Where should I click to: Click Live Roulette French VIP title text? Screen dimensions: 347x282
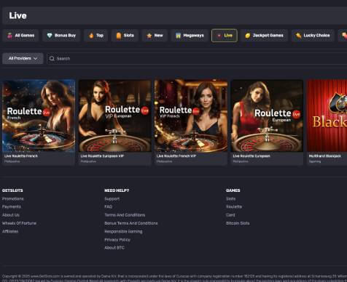(x=176, y=156)
